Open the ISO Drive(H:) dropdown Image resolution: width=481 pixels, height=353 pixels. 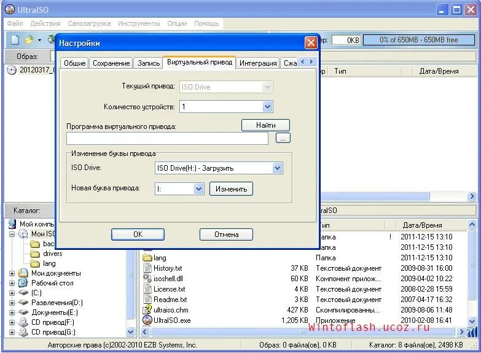pyautogui.click(x=277, y=168)
